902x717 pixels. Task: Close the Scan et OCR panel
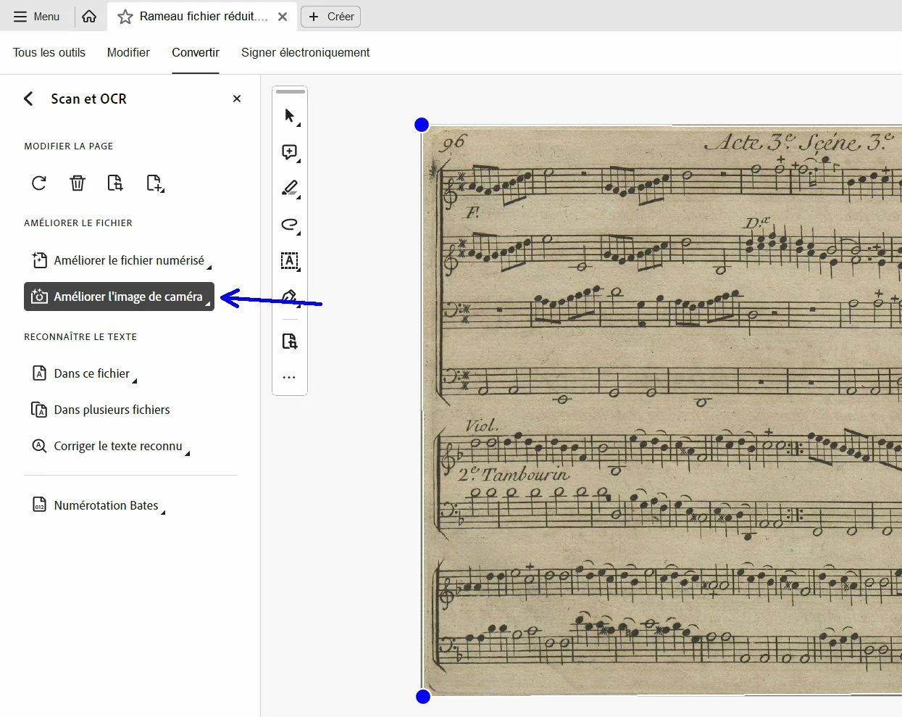[237, 99]
